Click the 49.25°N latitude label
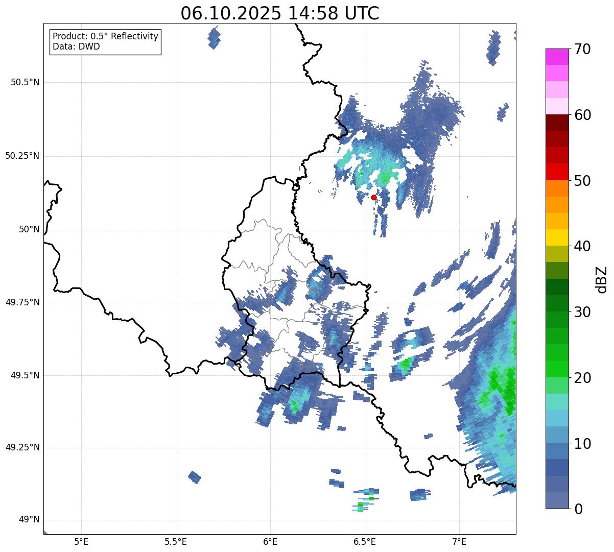 (x=22, y=447)
